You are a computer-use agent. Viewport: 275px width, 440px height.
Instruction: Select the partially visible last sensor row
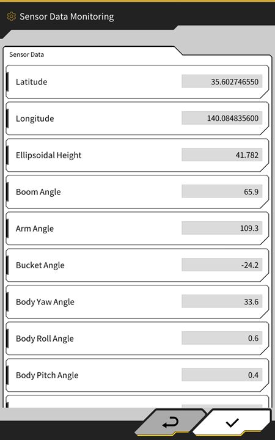click(137, 402)
